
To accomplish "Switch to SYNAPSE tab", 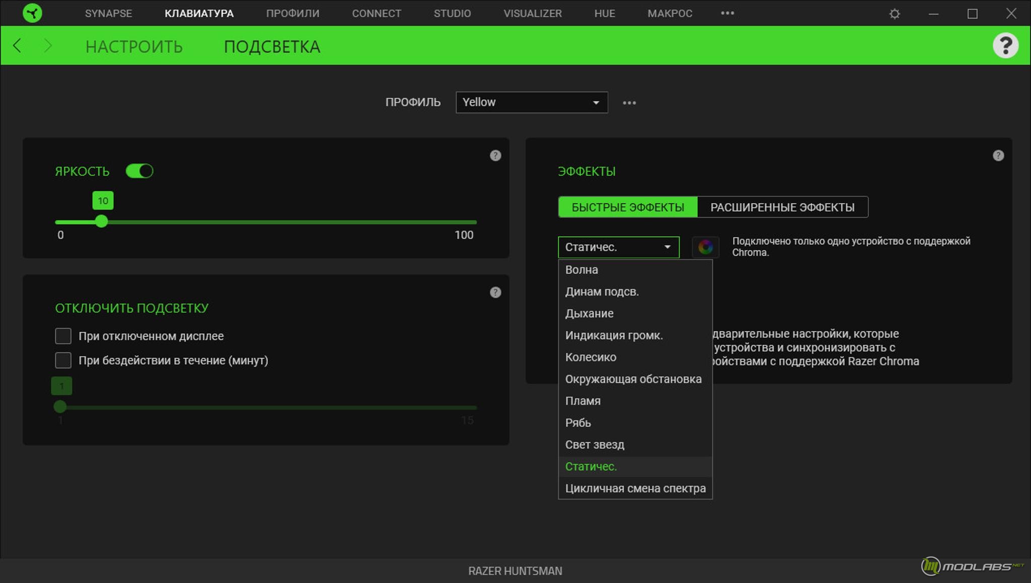I will [108, 13].
